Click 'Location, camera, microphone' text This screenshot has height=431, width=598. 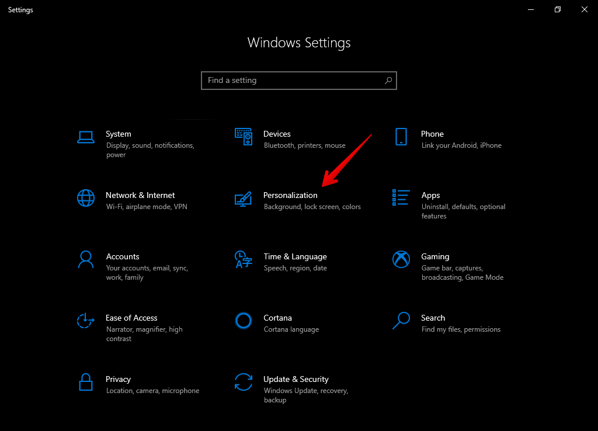pos(152,391)
